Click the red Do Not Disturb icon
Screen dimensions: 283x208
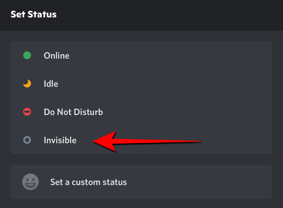[x=27, y=112]
